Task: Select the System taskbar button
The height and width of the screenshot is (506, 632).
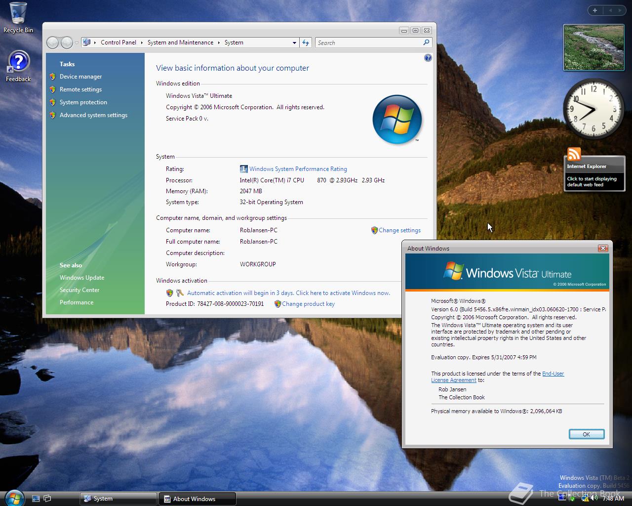Action: 117,499
